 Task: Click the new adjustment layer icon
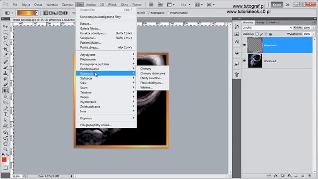coord(289,176)
